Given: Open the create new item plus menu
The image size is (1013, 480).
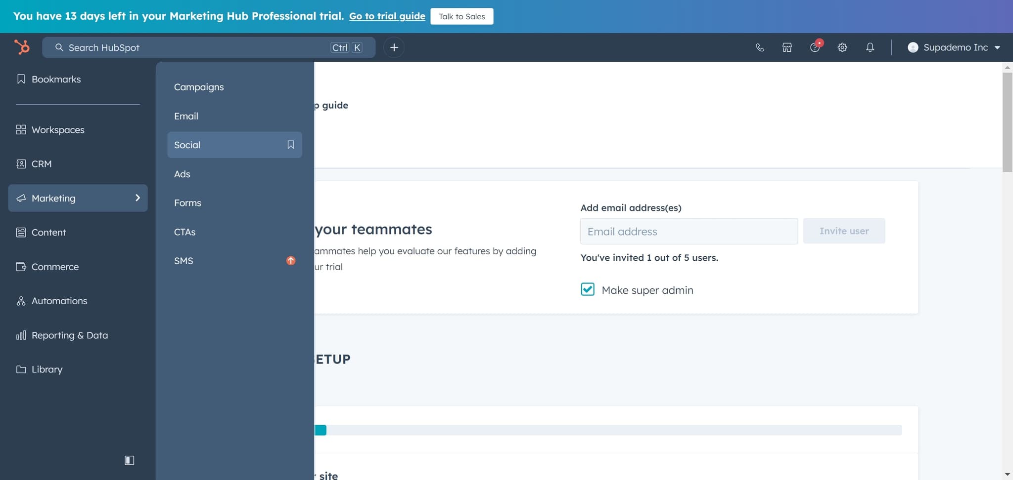Looking at the screenshot, I should click(x=394, y=47).
